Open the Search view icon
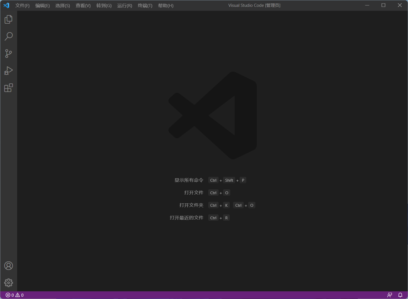The height and width of the screenshot is (299, 408). click(x=9, y=36)
